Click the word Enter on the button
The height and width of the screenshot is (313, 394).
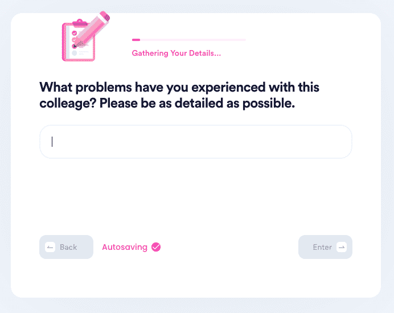[x=322, y=247]
